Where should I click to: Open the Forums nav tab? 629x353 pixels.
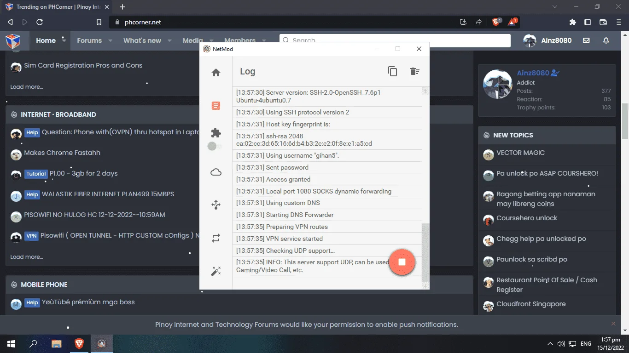point(89,40)
